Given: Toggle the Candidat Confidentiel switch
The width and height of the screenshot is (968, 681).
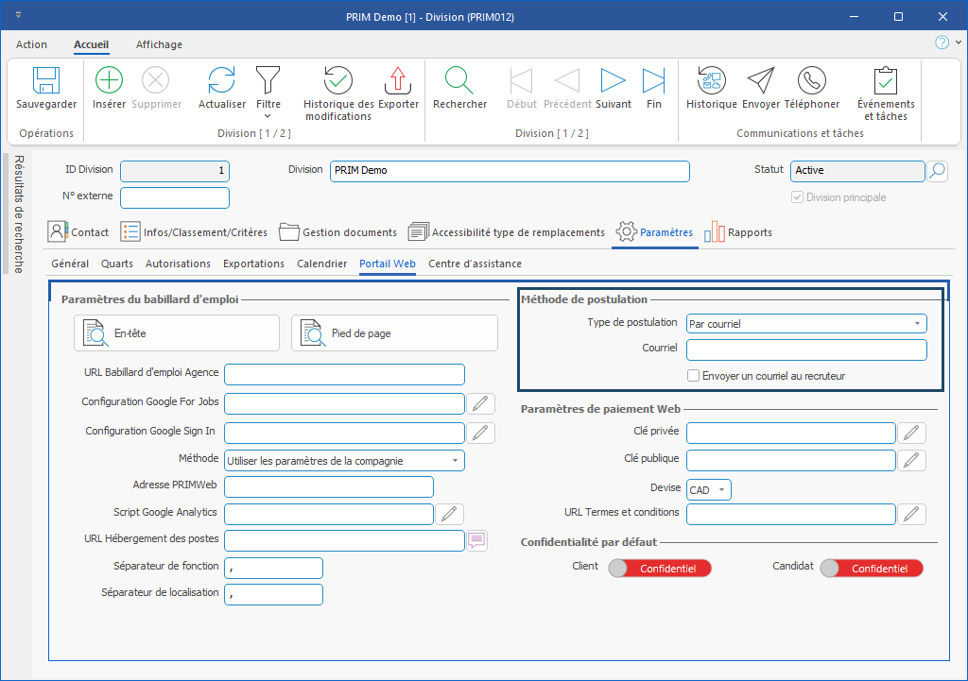Looking at the screenshot, I should (x=872, y=568).
